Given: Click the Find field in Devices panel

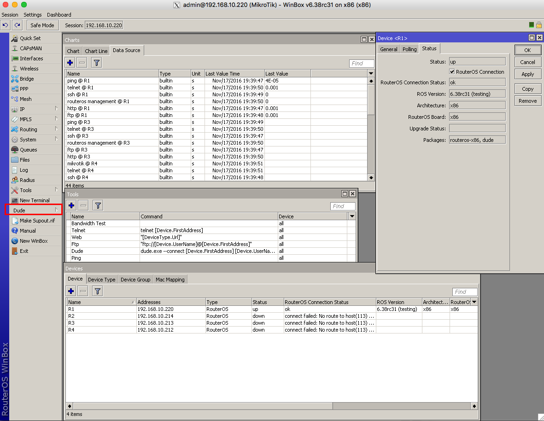Looking at the screenshot, I should [x=465, y=292].
